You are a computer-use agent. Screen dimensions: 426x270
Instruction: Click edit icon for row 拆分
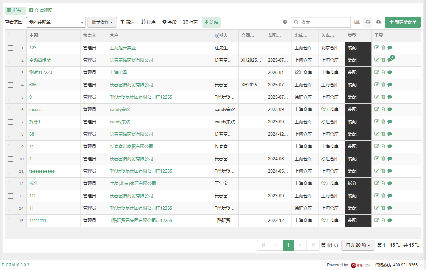coord(377,183)
